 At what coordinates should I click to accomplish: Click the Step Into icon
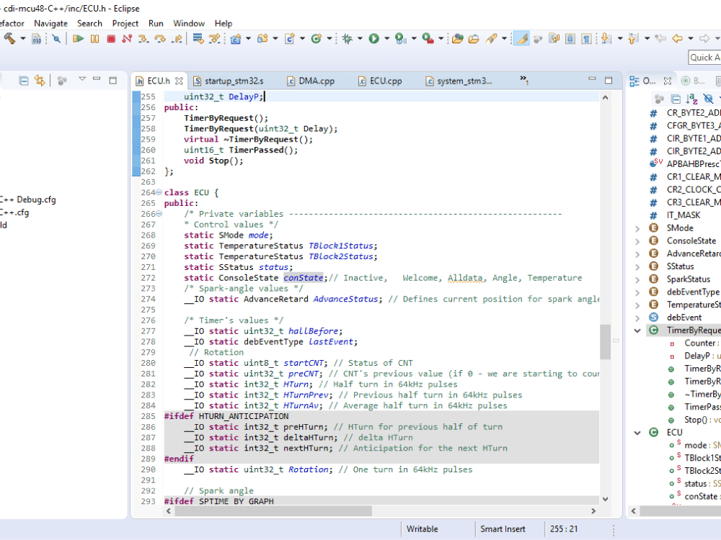[143, 39]
